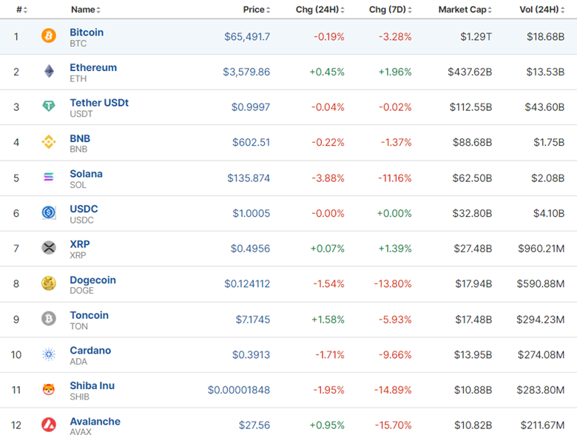Click Dogecoin price $0.124112
This screenshot has width=577, height=435.
click(x=247, y=284)
